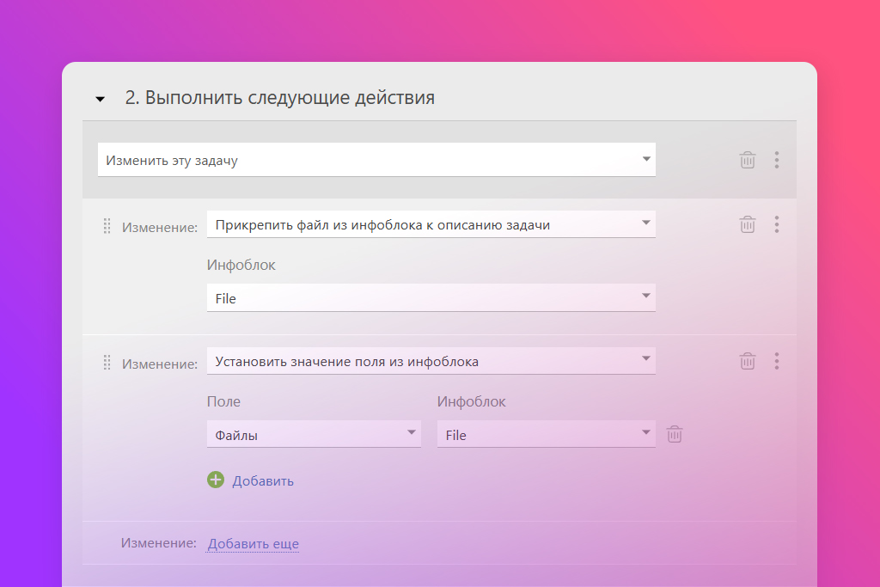Delete the "Прикрепить файл из инфоблока" change row
The width and height of the screenshot is (880, 587).
pos(748,224)
